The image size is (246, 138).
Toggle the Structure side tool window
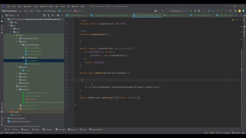coord(2,121)
